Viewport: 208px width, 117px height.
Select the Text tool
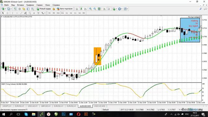click(x=34, y=13)
